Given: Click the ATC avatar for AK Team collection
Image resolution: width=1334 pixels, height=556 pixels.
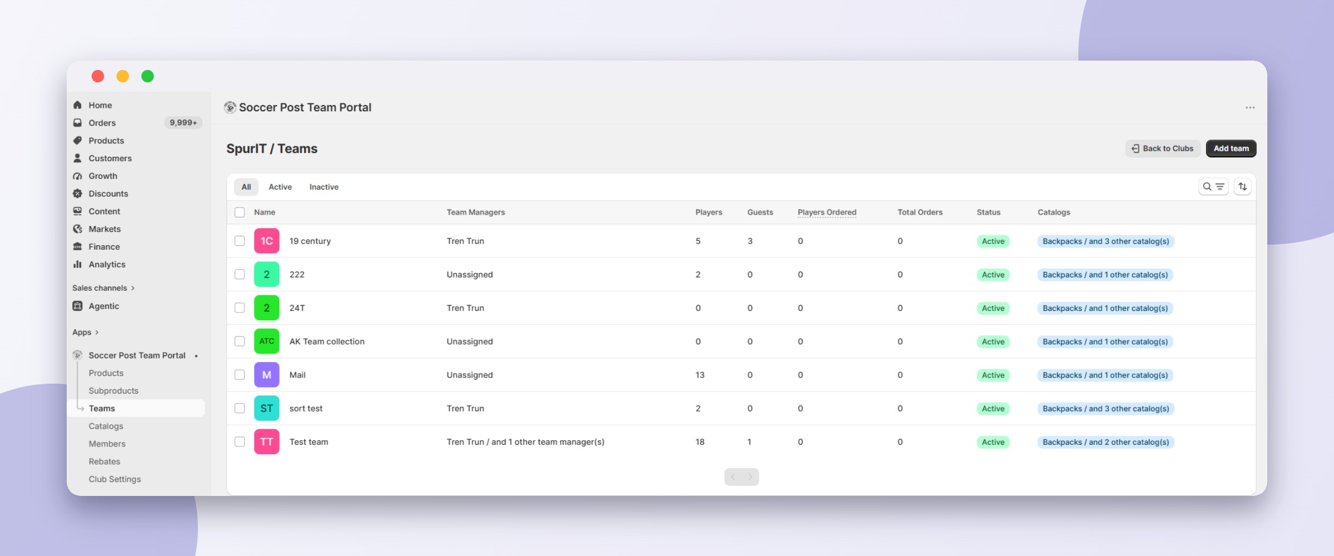Looking at the screenshot, I should click(x=267, y=341).
